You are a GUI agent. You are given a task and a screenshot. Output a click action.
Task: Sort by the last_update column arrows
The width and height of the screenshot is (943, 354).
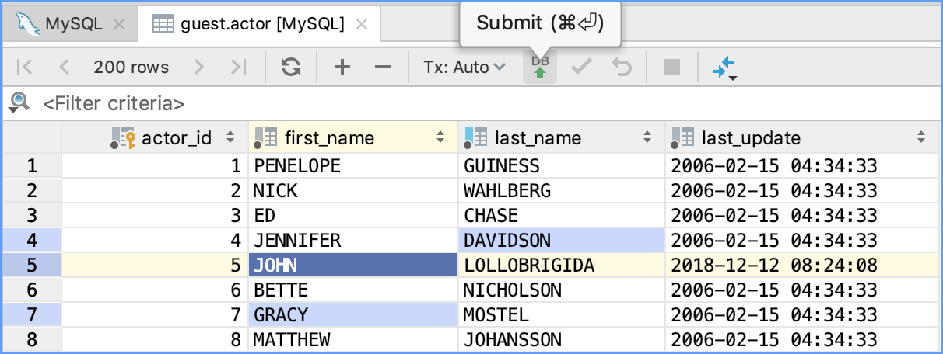click(x=921, y=138)
